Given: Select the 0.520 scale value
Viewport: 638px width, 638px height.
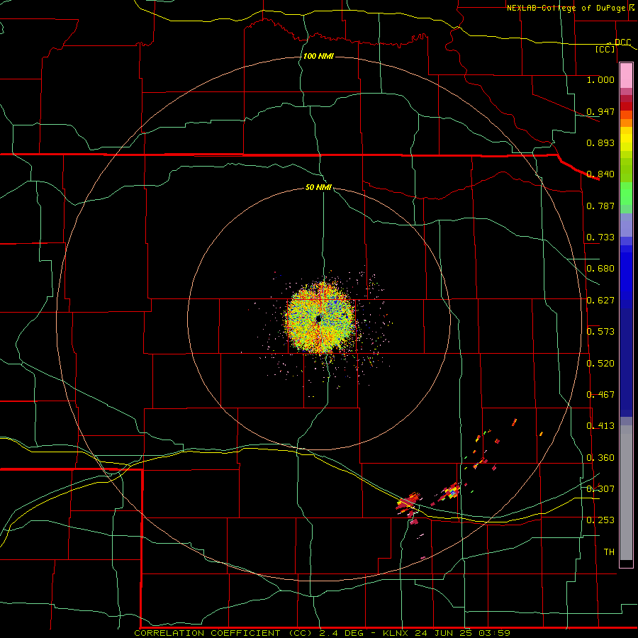Looking at the screenshot, I should tap(600, 364).
